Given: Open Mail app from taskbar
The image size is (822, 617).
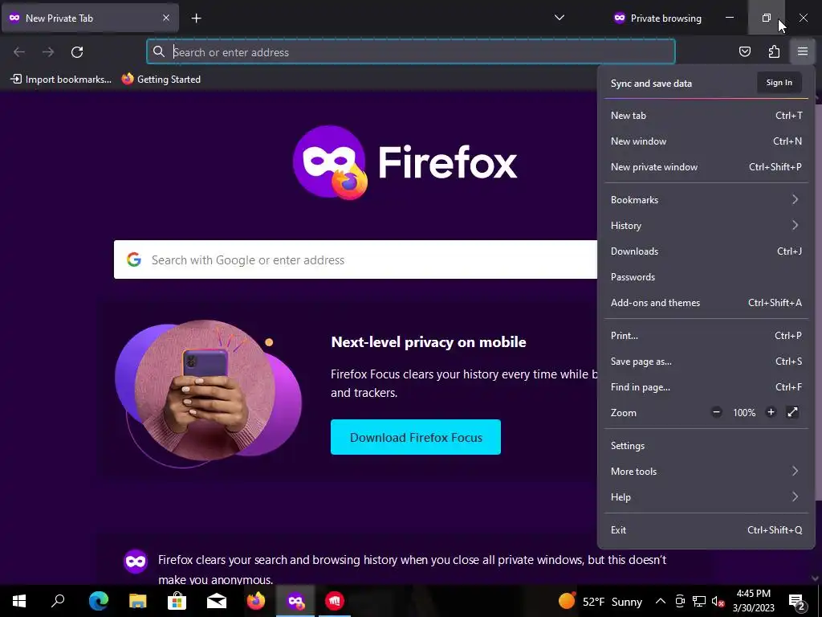Looking at the screenshot, I should 217,601.
